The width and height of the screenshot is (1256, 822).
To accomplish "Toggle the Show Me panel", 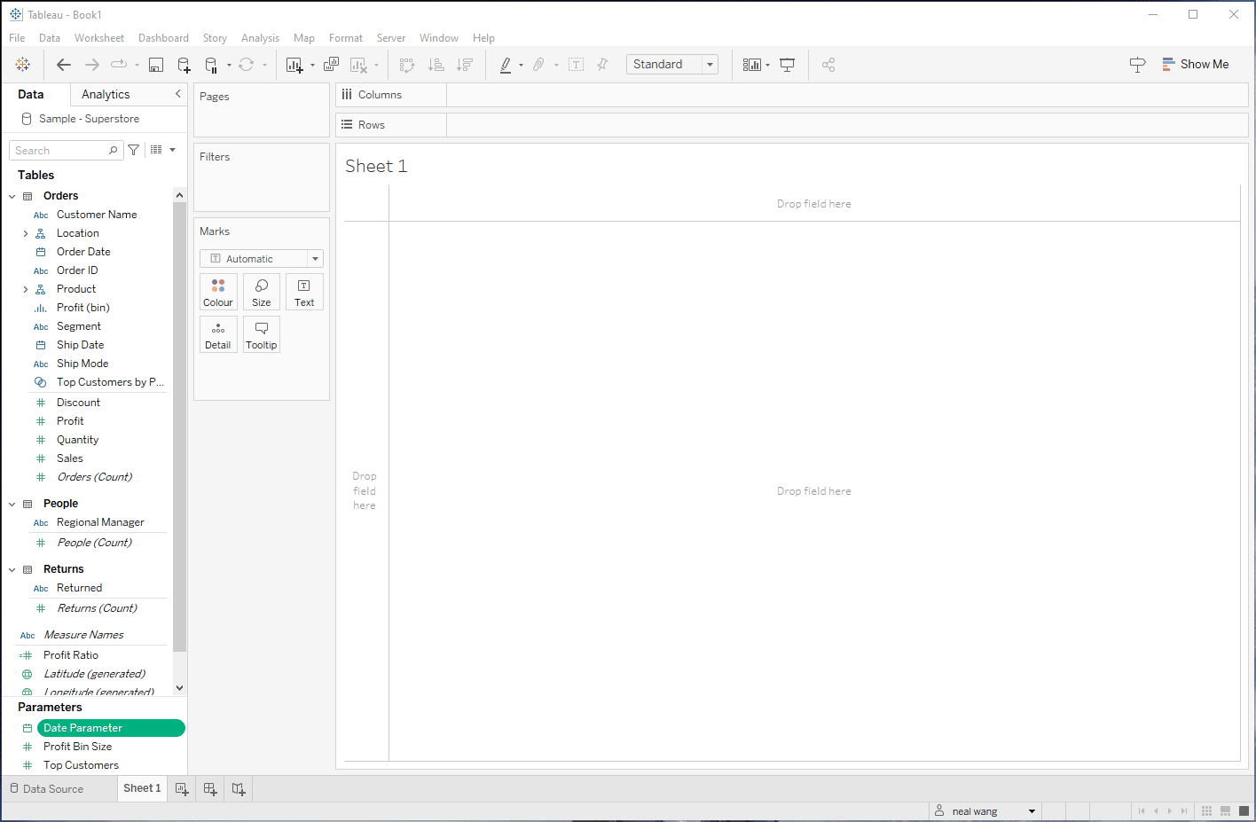I will click(1195, 65).
